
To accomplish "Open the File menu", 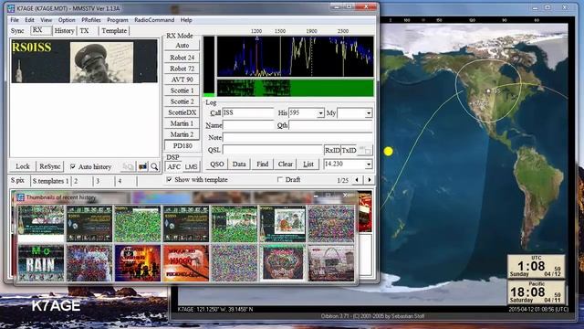I will click(15, 20).
